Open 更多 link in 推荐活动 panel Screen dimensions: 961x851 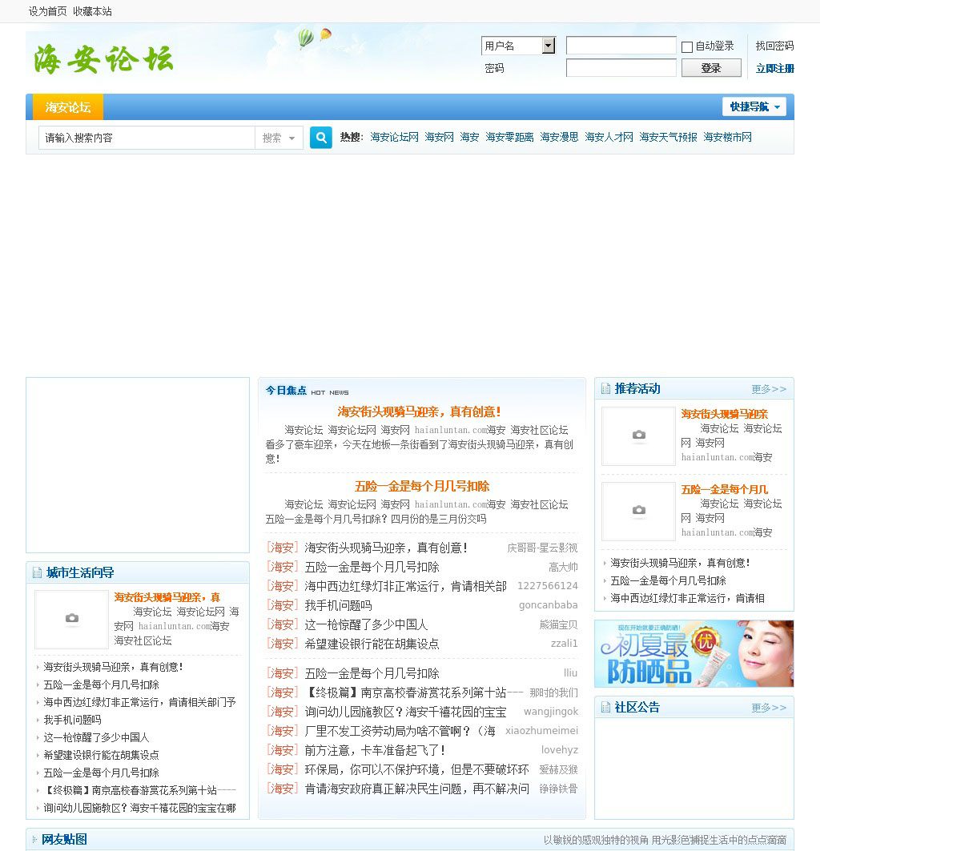[768, 389]
